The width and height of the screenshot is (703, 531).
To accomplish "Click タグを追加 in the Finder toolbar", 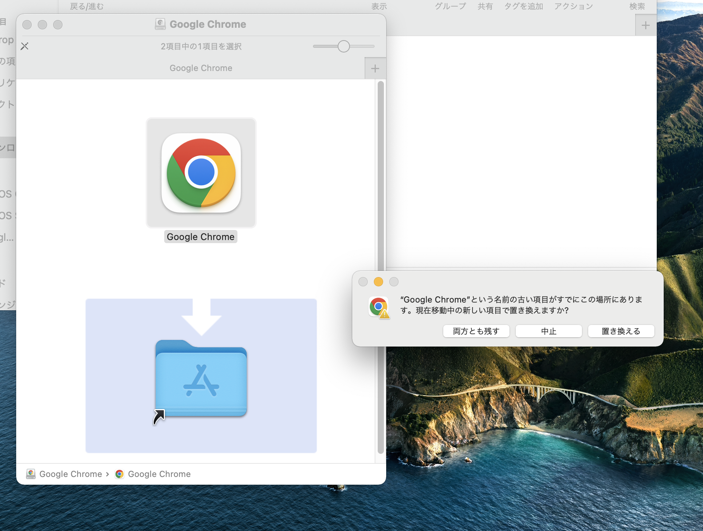I will [523, 6].
